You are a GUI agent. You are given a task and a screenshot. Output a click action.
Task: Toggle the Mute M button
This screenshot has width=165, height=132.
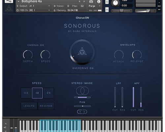[x=107, y=10]
